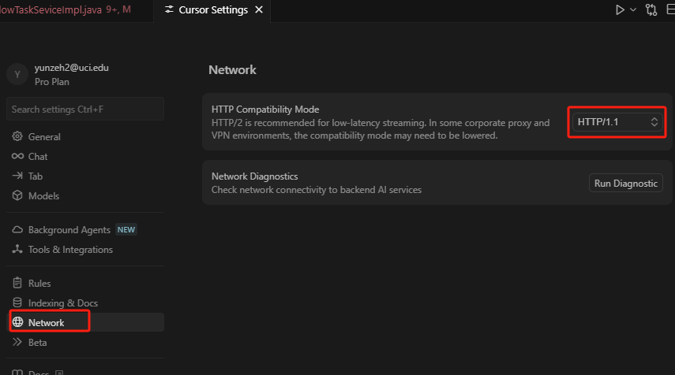Select the Network settings section

[85, 322]
